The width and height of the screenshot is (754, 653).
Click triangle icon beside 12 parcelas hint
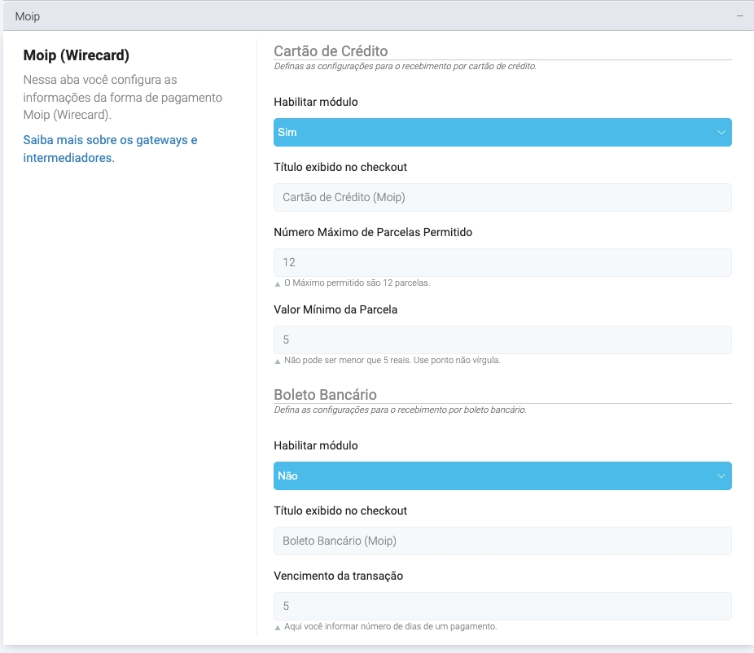point(278,284)
